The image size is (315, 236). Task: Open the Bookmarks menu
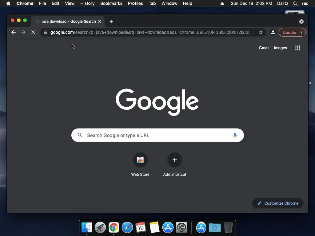111,3
